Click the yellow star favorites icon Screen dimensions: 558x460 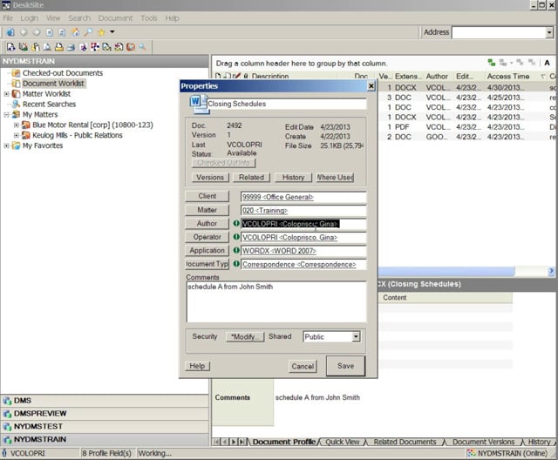coord(100,32)
